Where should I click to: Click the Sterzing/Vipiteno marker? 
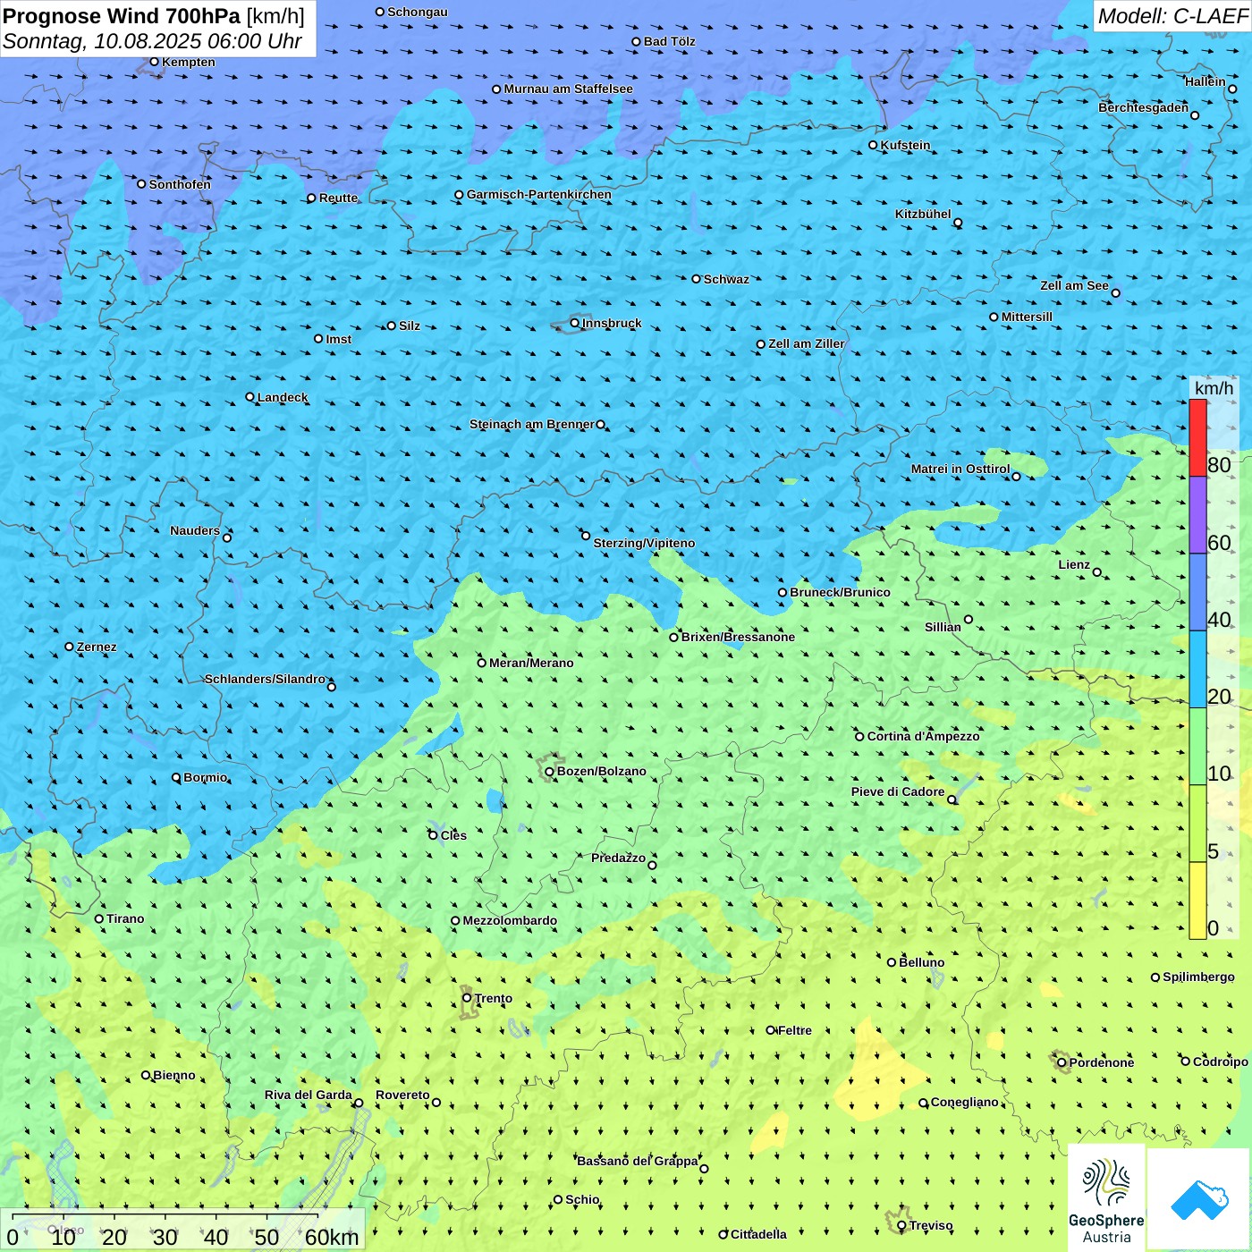pos(586,536)
